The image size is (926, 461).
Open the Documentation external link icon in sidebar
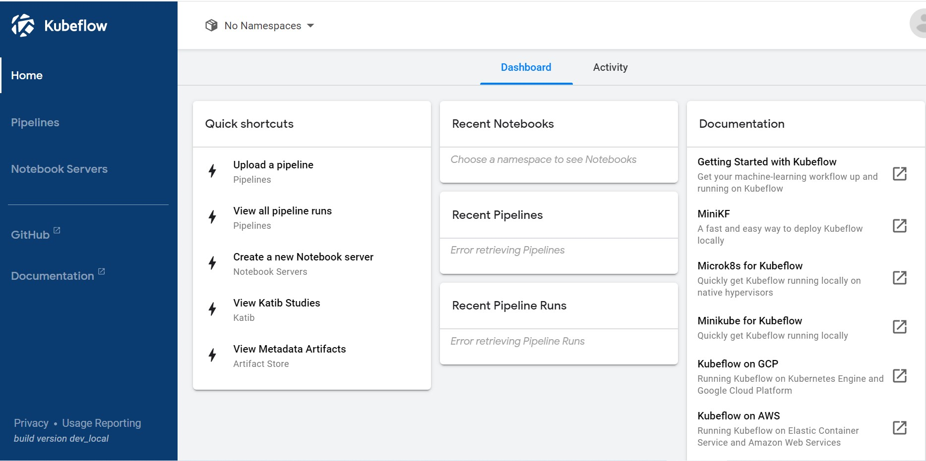point(102,271)
